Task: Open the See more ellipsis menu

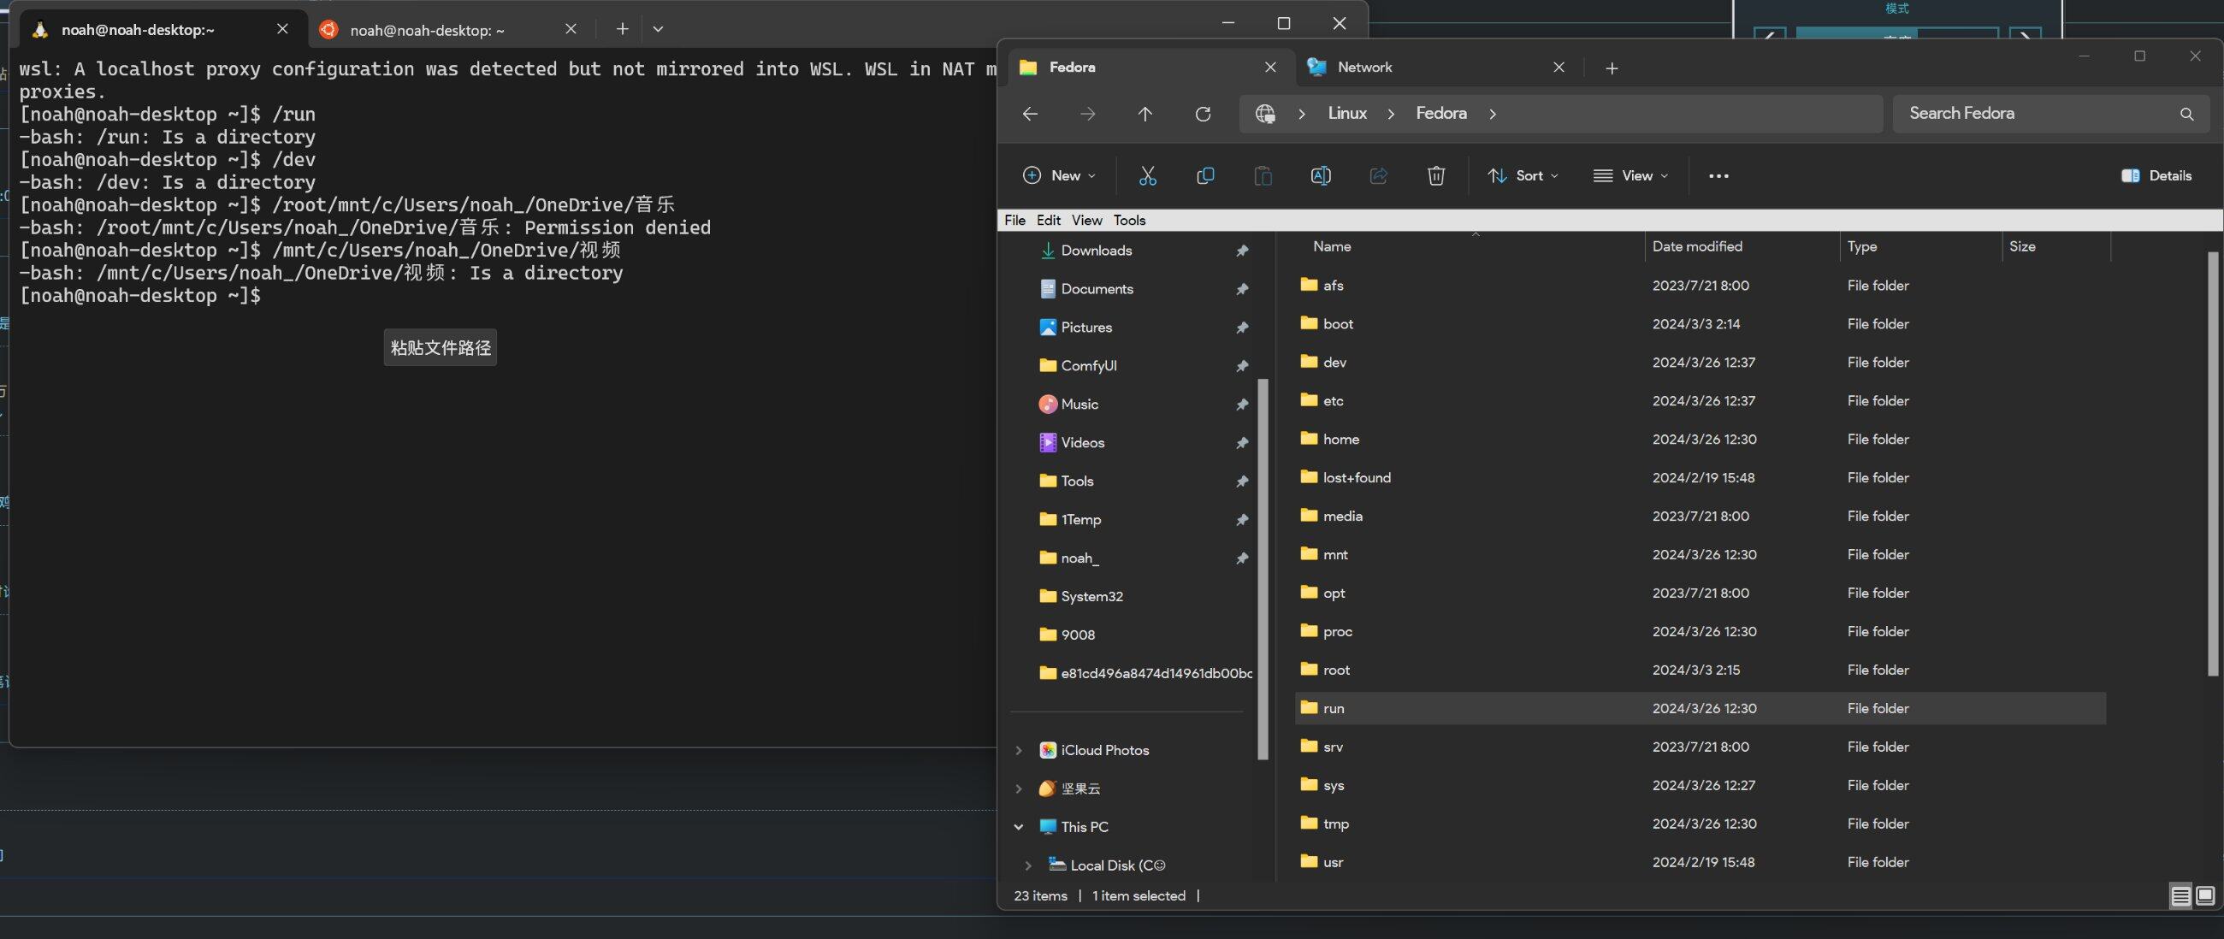Action: 1718,175
